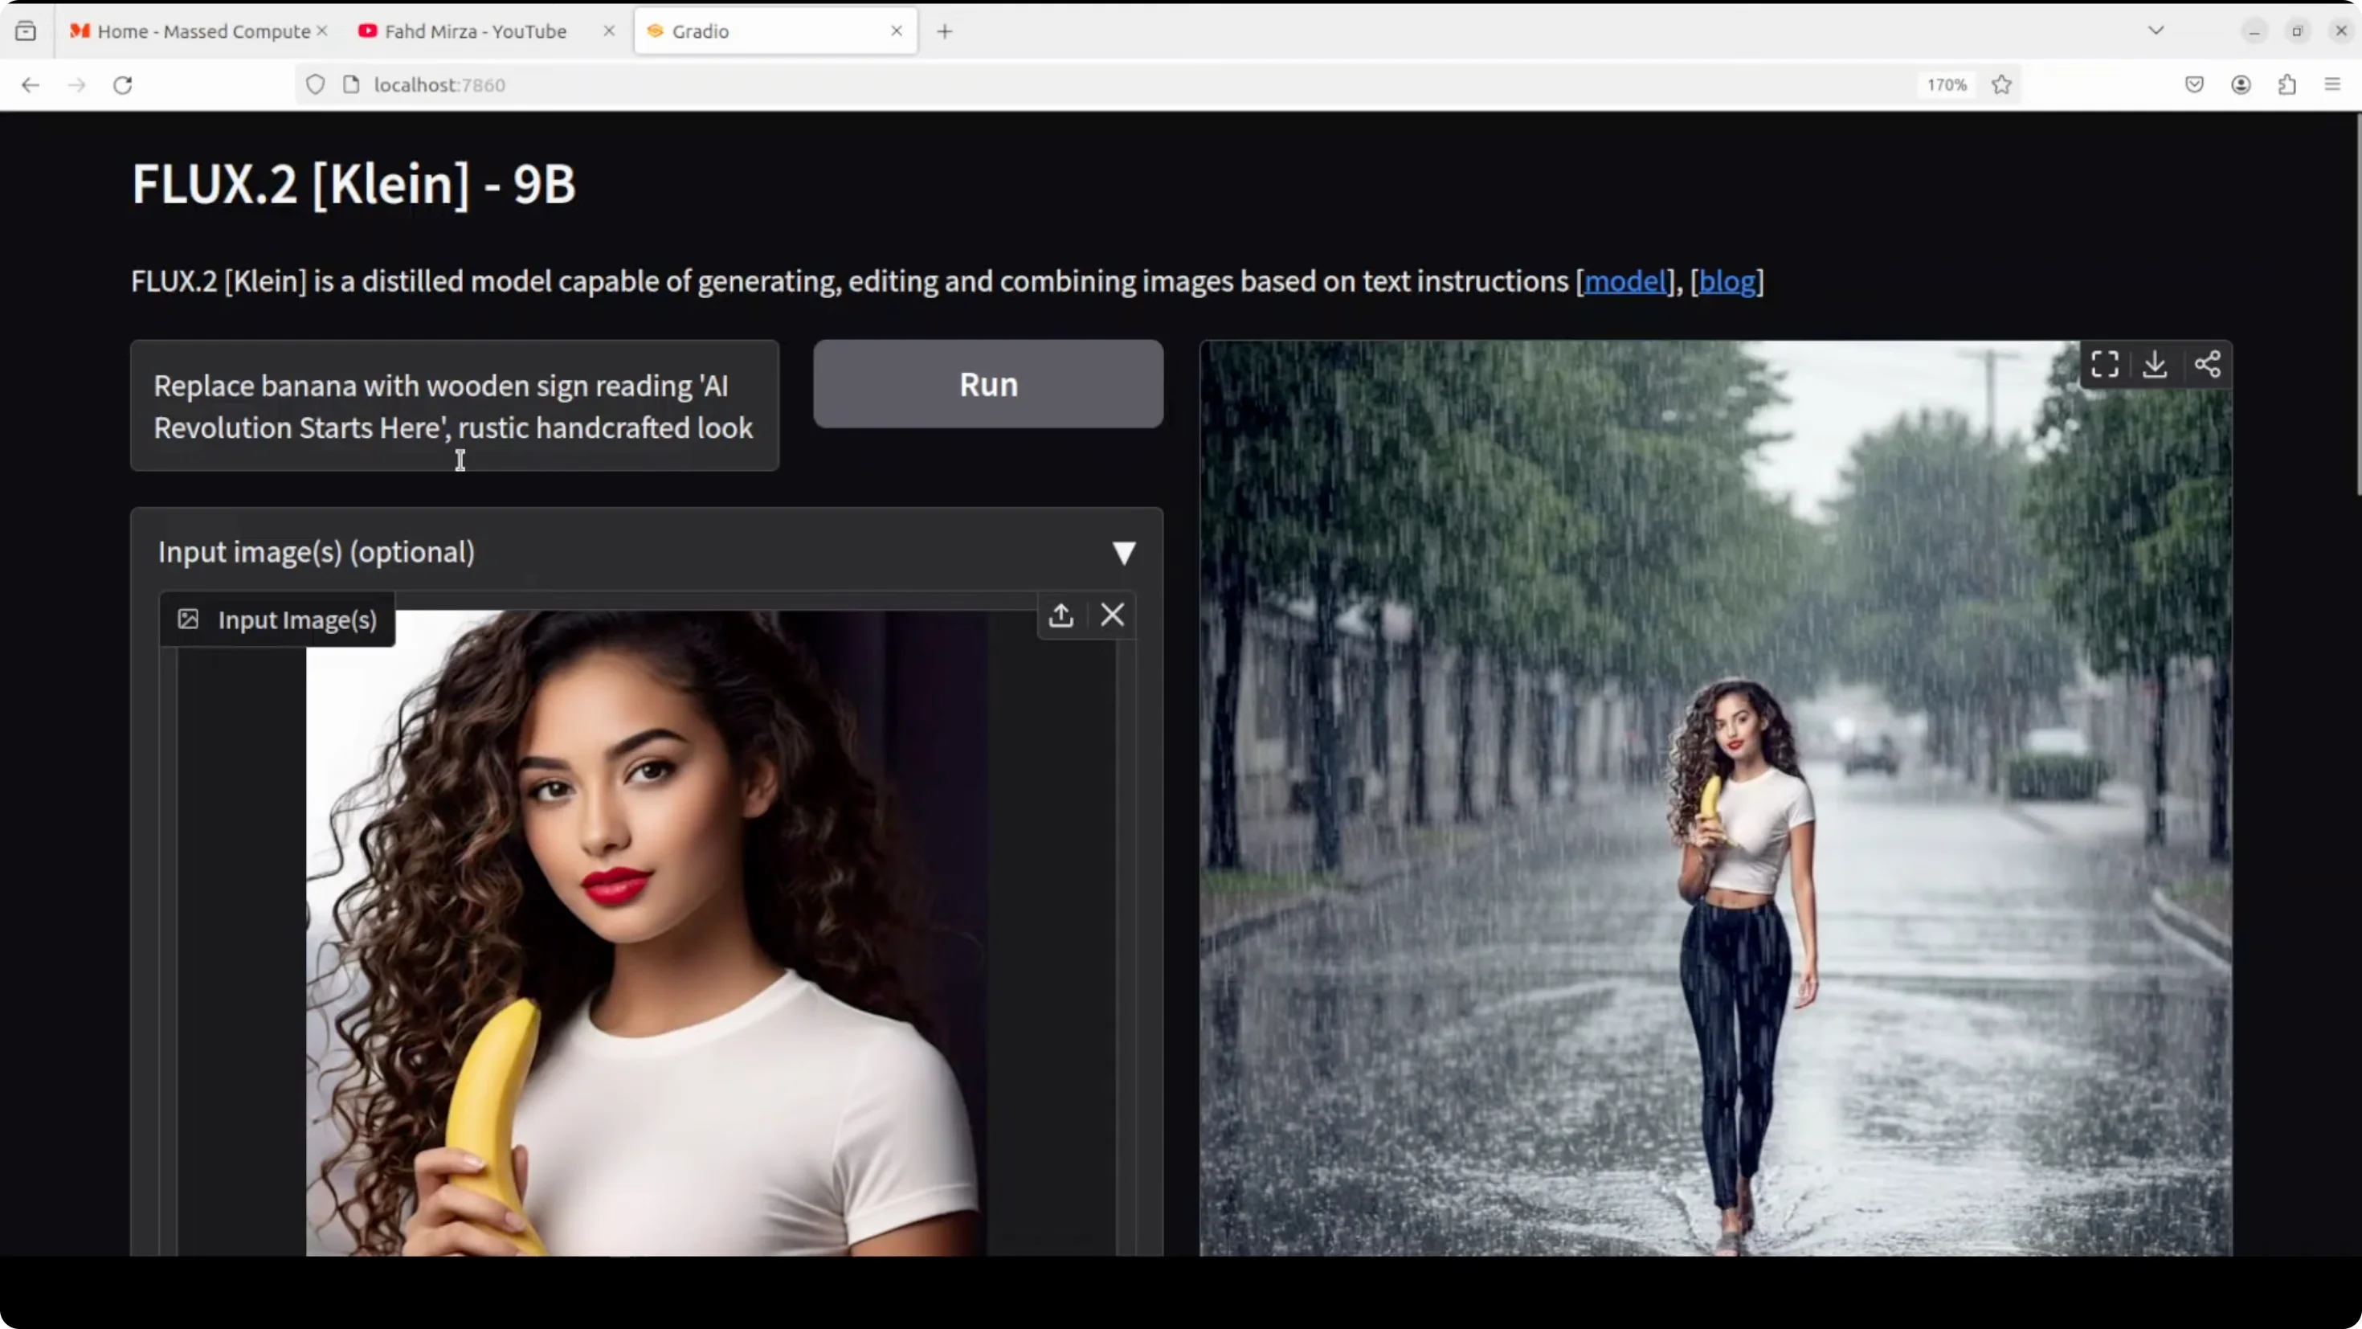The width and height of the screenshot is (2362, 1329).
Task: Click the Save to Pocket icon
Action: pyautogui.click(x=2194, y=84)
